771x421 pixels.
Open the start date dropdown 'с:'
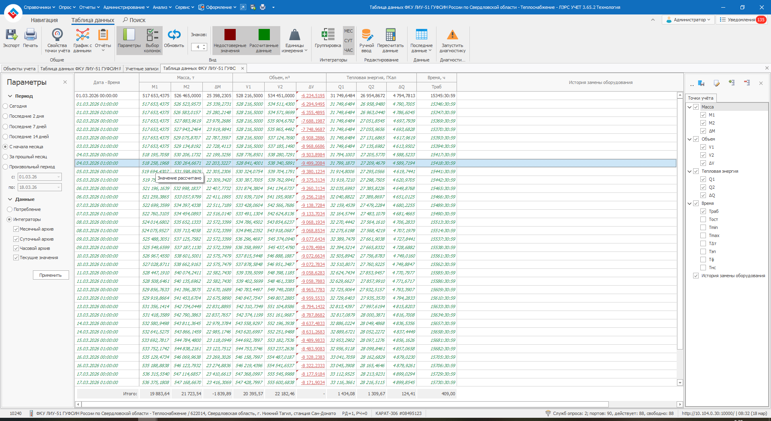coord(59,177)
